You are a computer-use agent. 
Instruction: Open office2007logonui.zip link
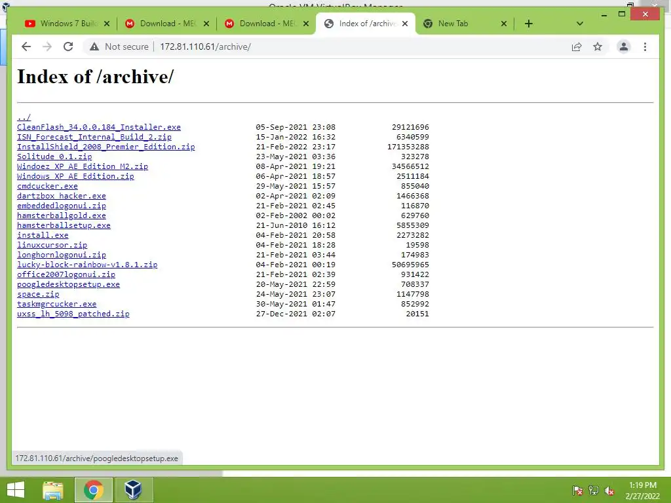coord(66,274)
